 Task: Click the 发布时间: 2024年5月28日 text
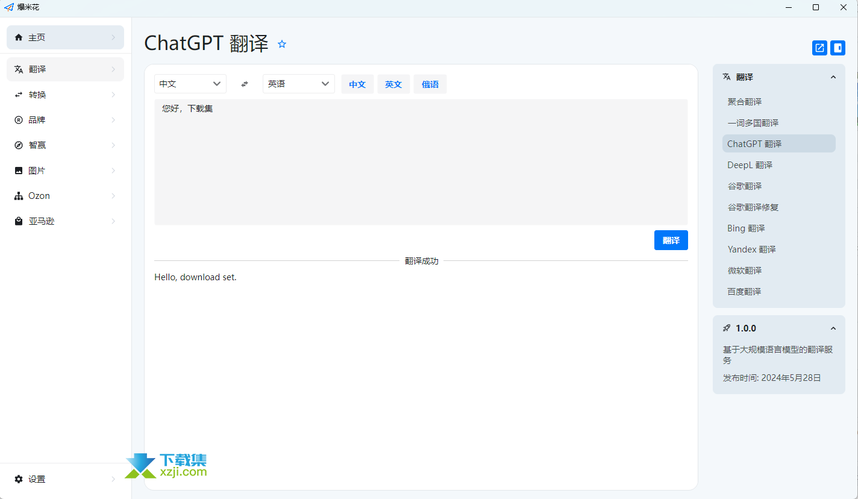772,378
